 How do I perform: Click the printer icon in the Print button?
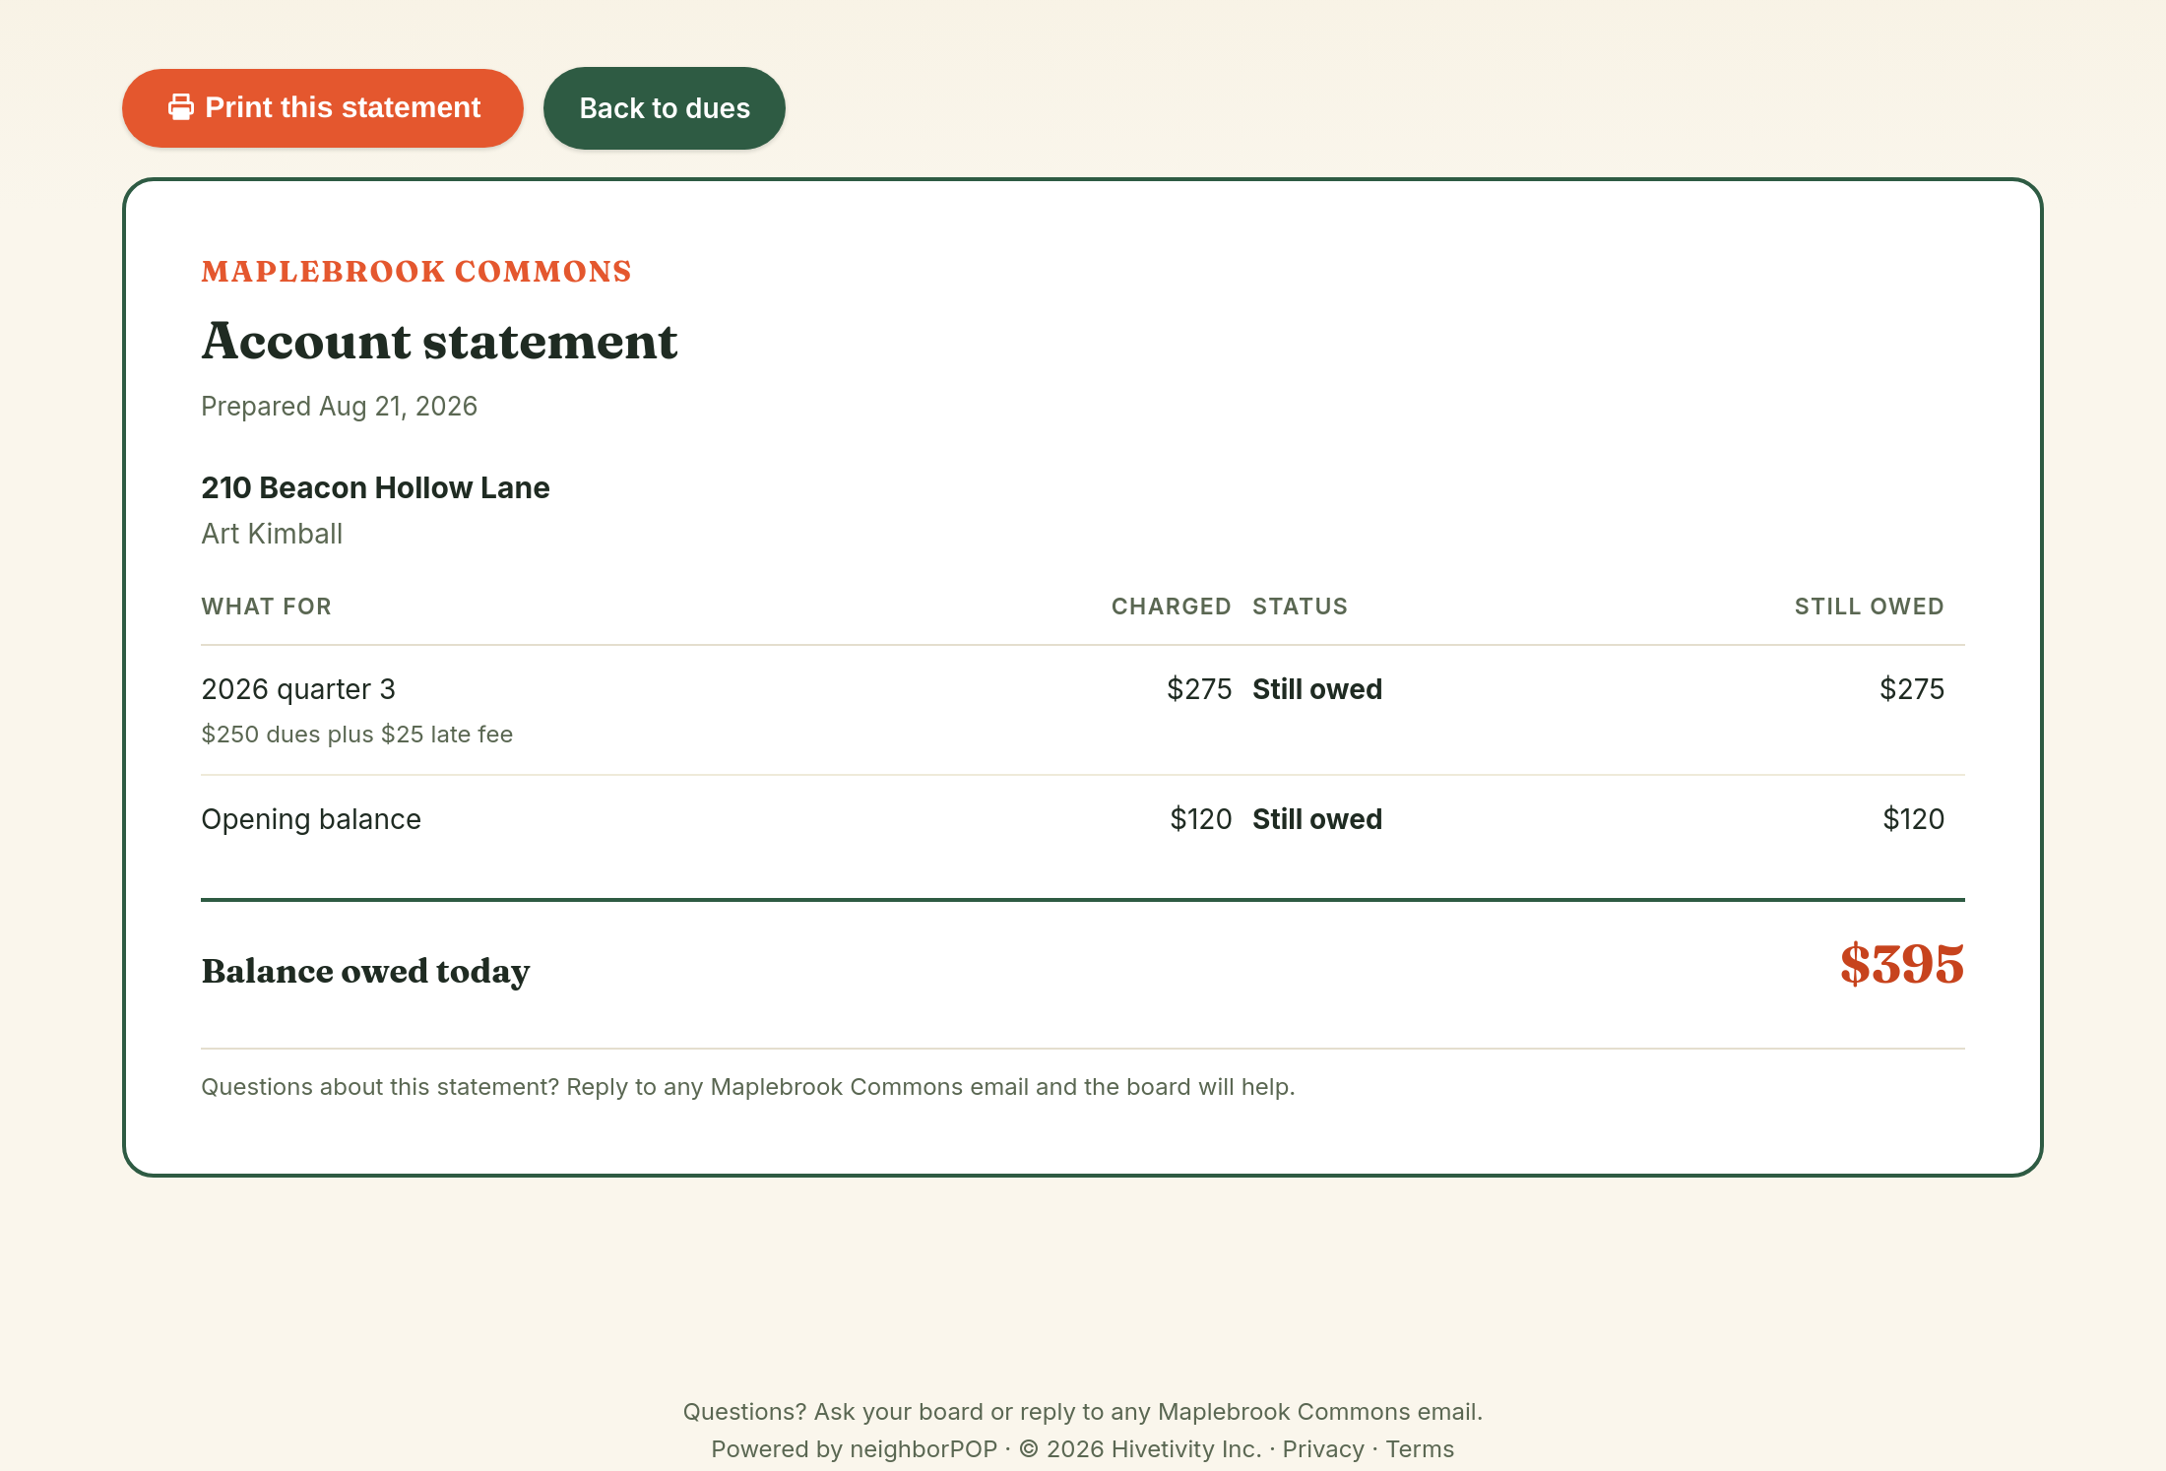tap(181, 107)
